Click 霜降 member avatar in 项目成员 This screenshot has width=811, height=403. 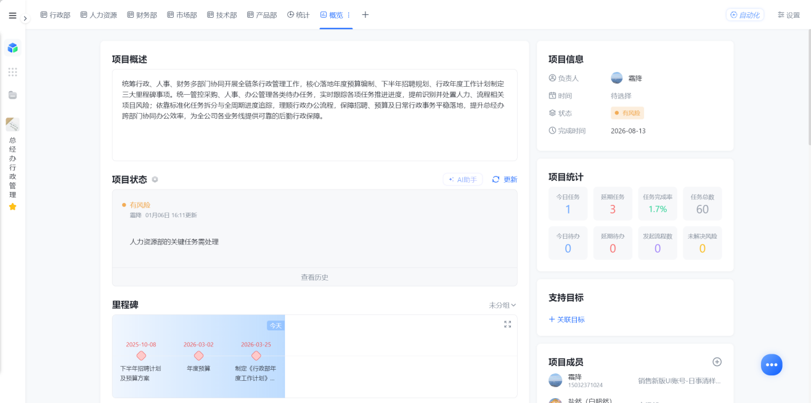[555, 380]
